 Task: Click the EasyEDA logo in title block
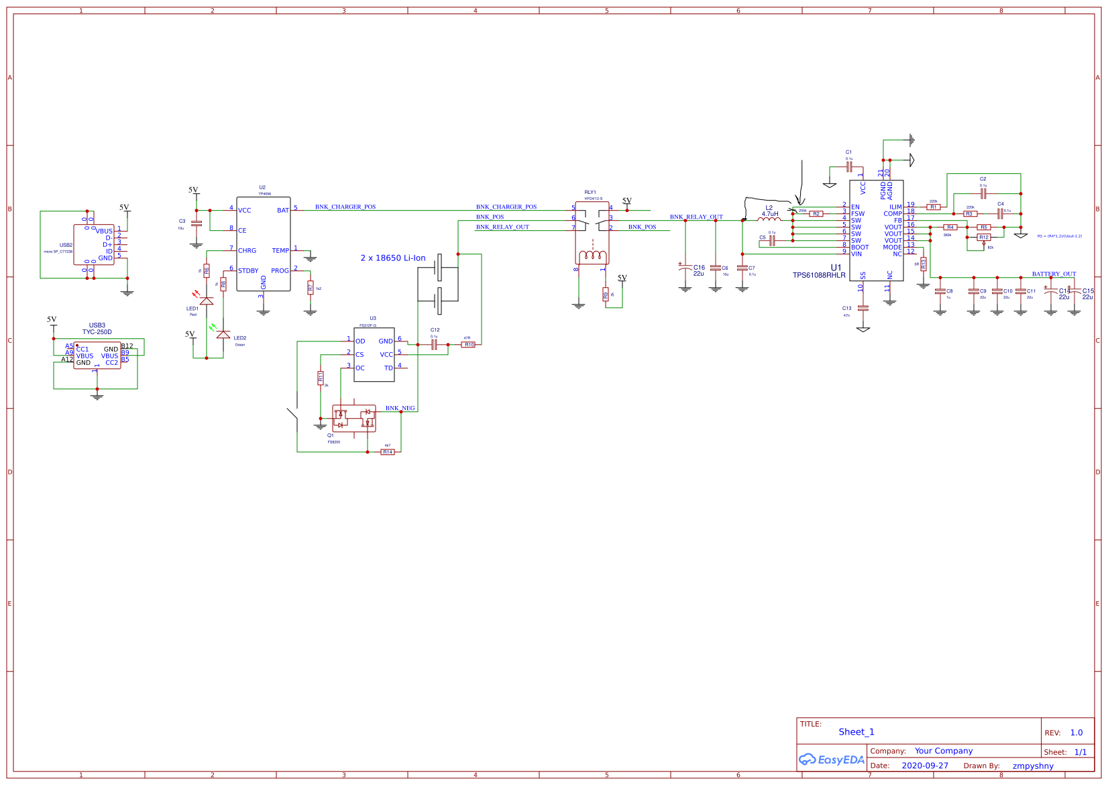[832, 760]
